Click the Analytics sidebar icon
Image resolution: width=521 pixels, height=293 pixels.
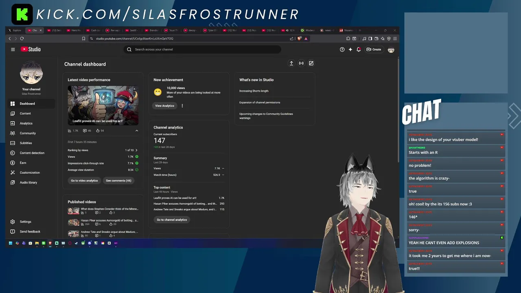coord(13,123)
